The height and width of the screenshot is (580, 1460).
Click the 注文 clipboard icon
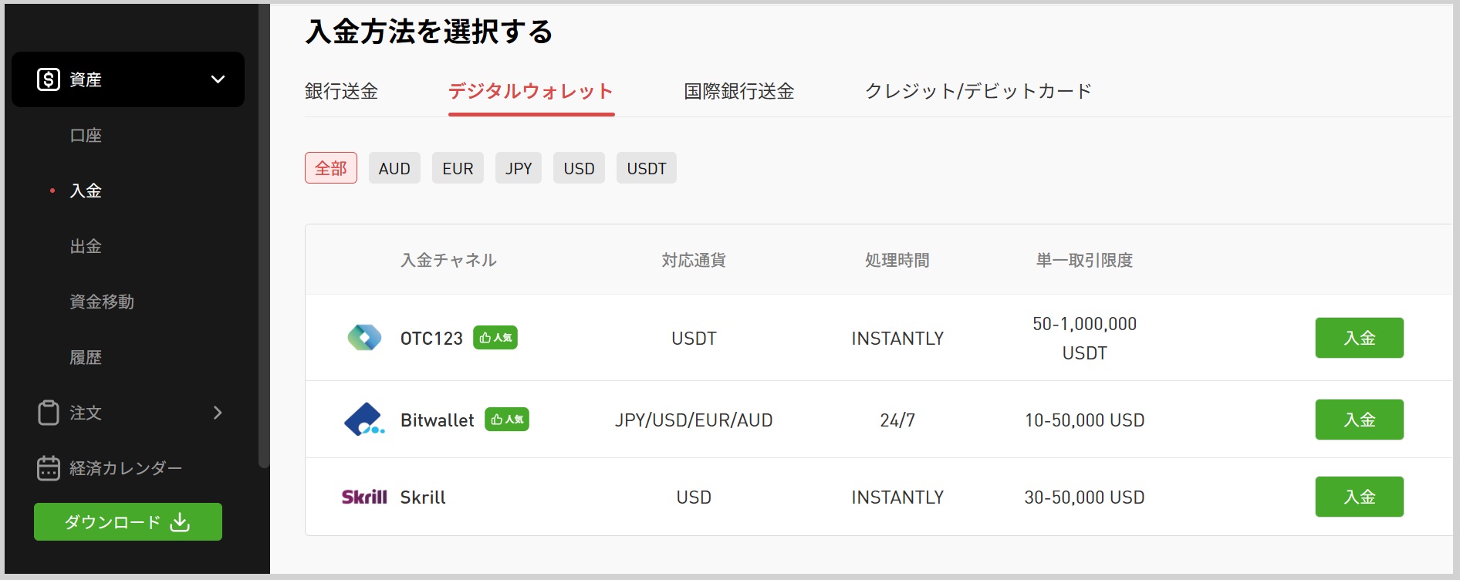coord(49,413)
